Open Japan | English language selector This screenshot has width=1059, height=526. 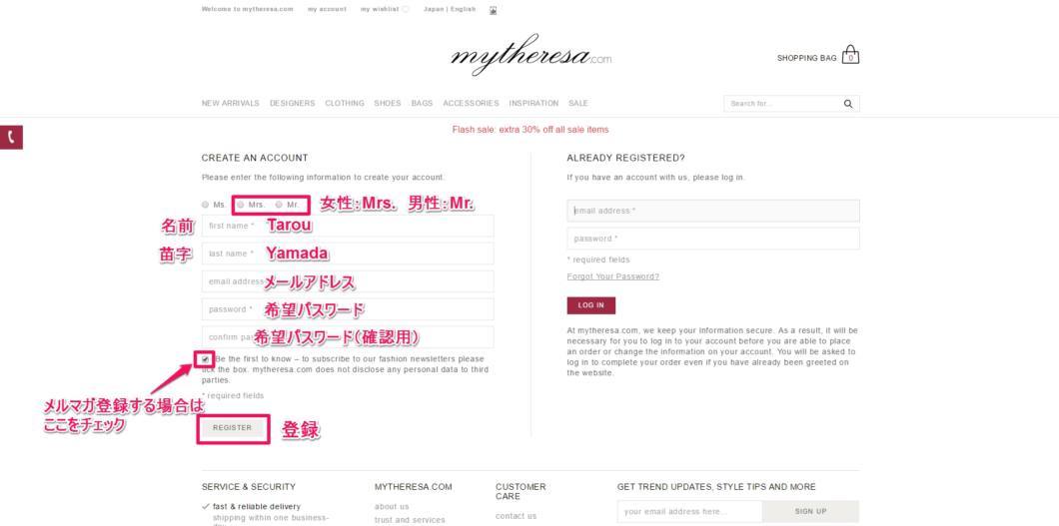coord(450,9)
